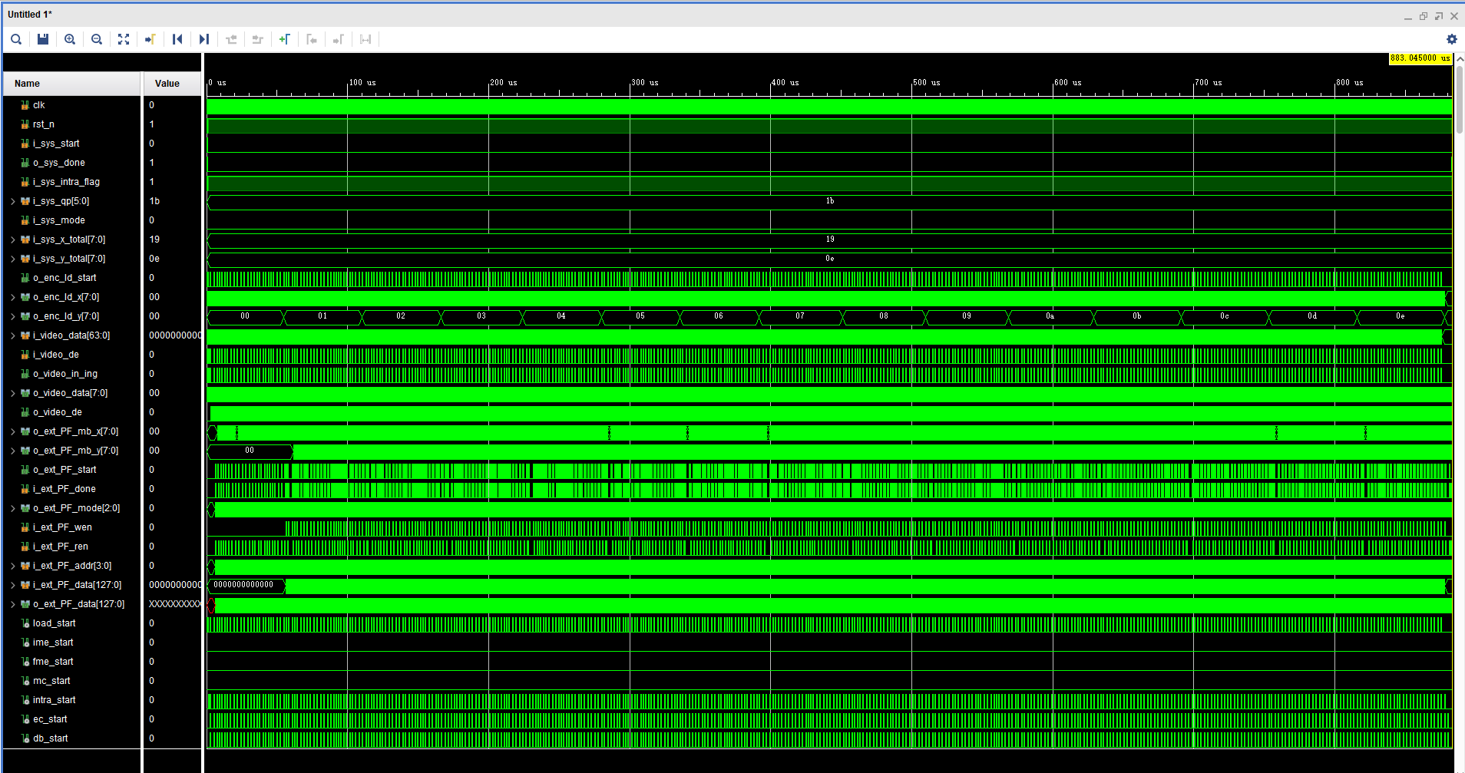Click the Value column header
Viewport: 1465px width, 773px height.
tap(167, 83)
